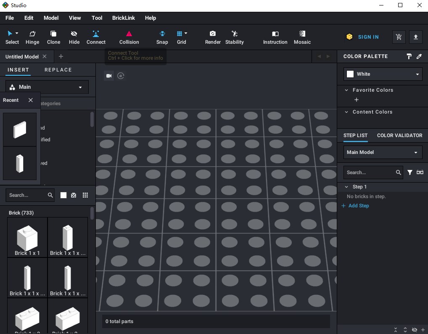Open the Instruction maker
Image resolution: width=428 pixels, height=334 pixels.
(275, 37)
